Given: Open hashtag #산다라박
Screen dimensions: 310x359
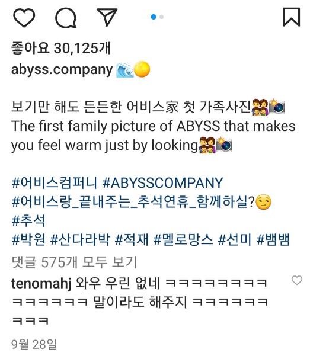Looking at the screenshot, I should click(x=80, y=239).
